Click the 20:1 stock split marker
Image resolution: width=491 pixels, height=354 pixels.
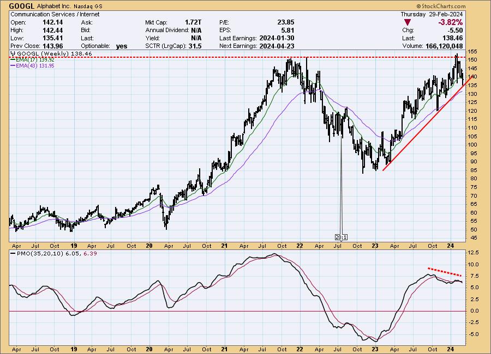tap(341, 237)
